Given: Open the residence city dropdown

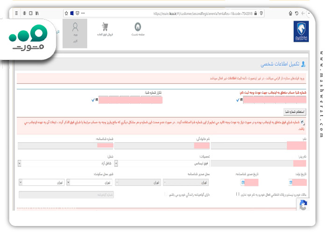Looking at the screenshot, I should point(42,183).
